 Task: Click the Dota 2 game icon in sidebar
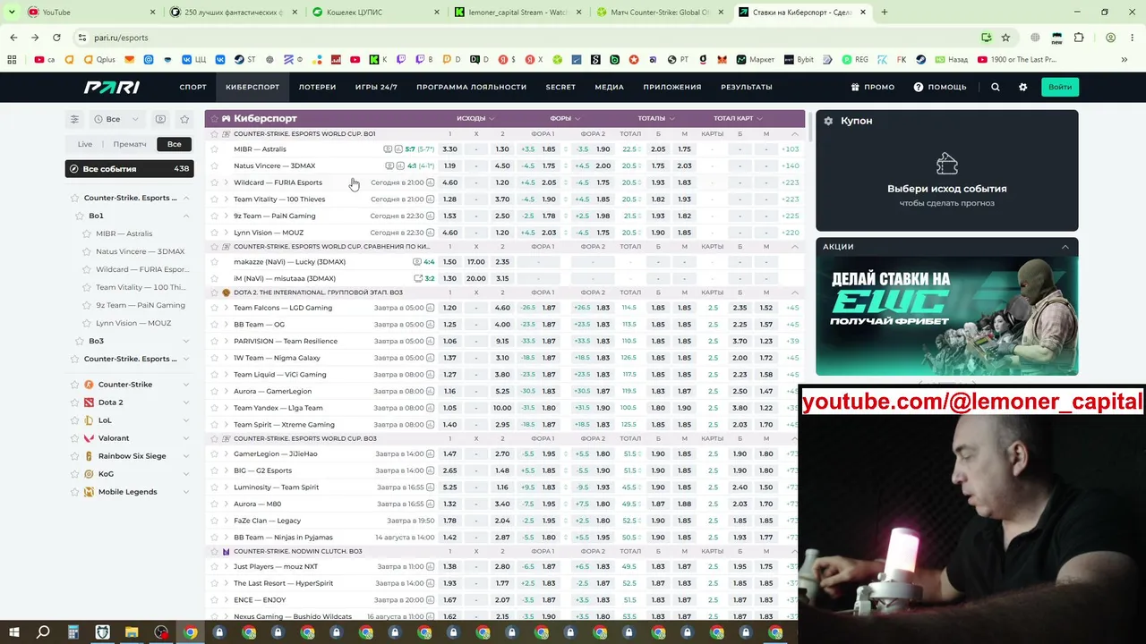(89, 402)
